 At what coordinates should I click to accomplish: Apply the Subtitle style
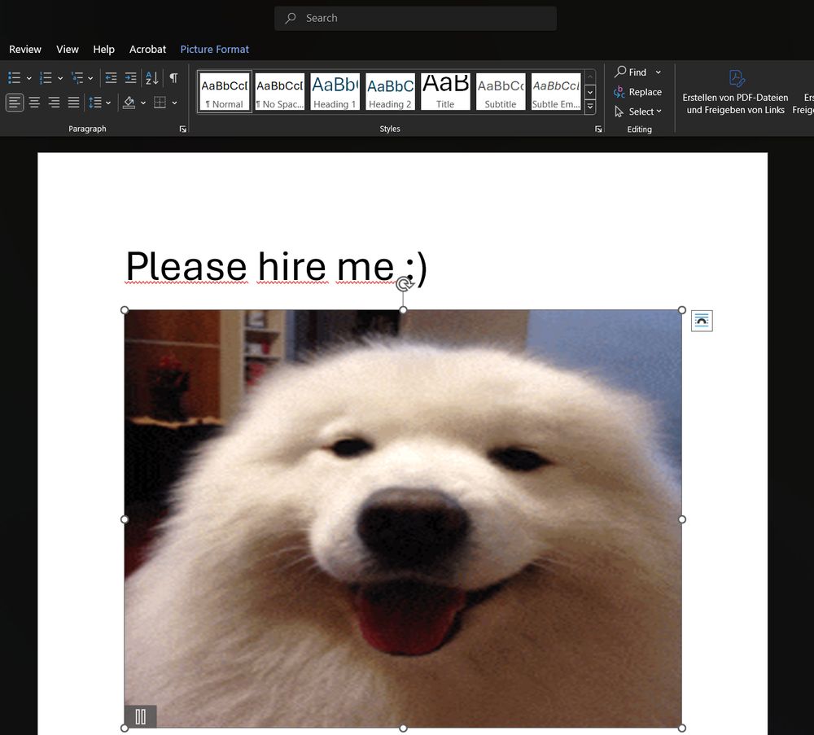tap(501, 91)
